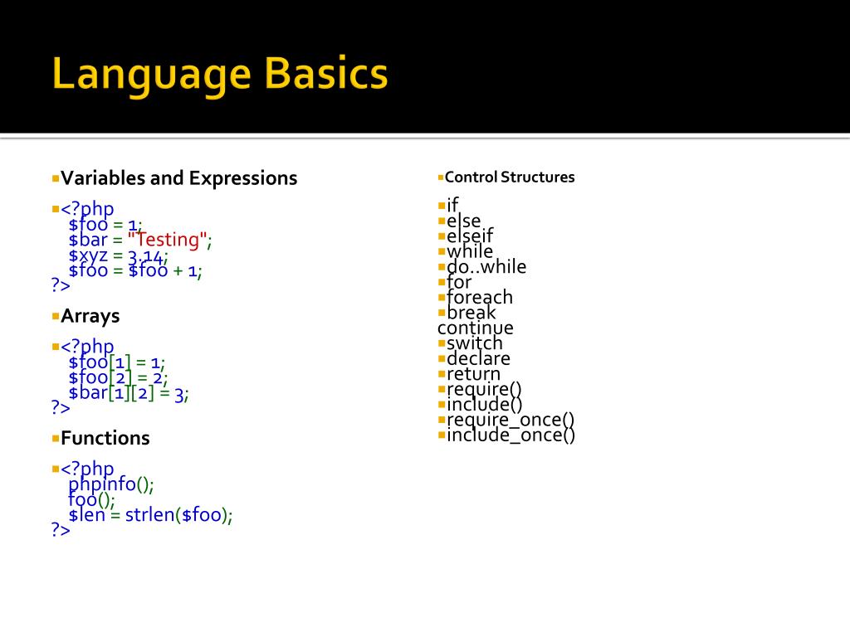This screenshot has width=850, height=637.
Task: Click the 'phpinfo();' line
Action: 111,484
